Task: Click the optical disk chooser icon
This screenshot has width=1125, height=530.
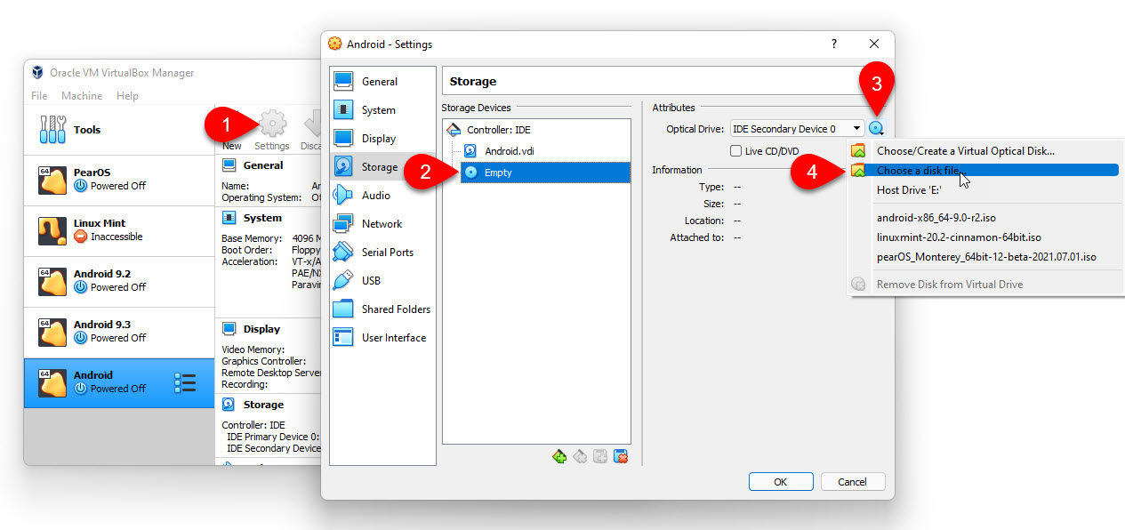Action: pos(877,129)
